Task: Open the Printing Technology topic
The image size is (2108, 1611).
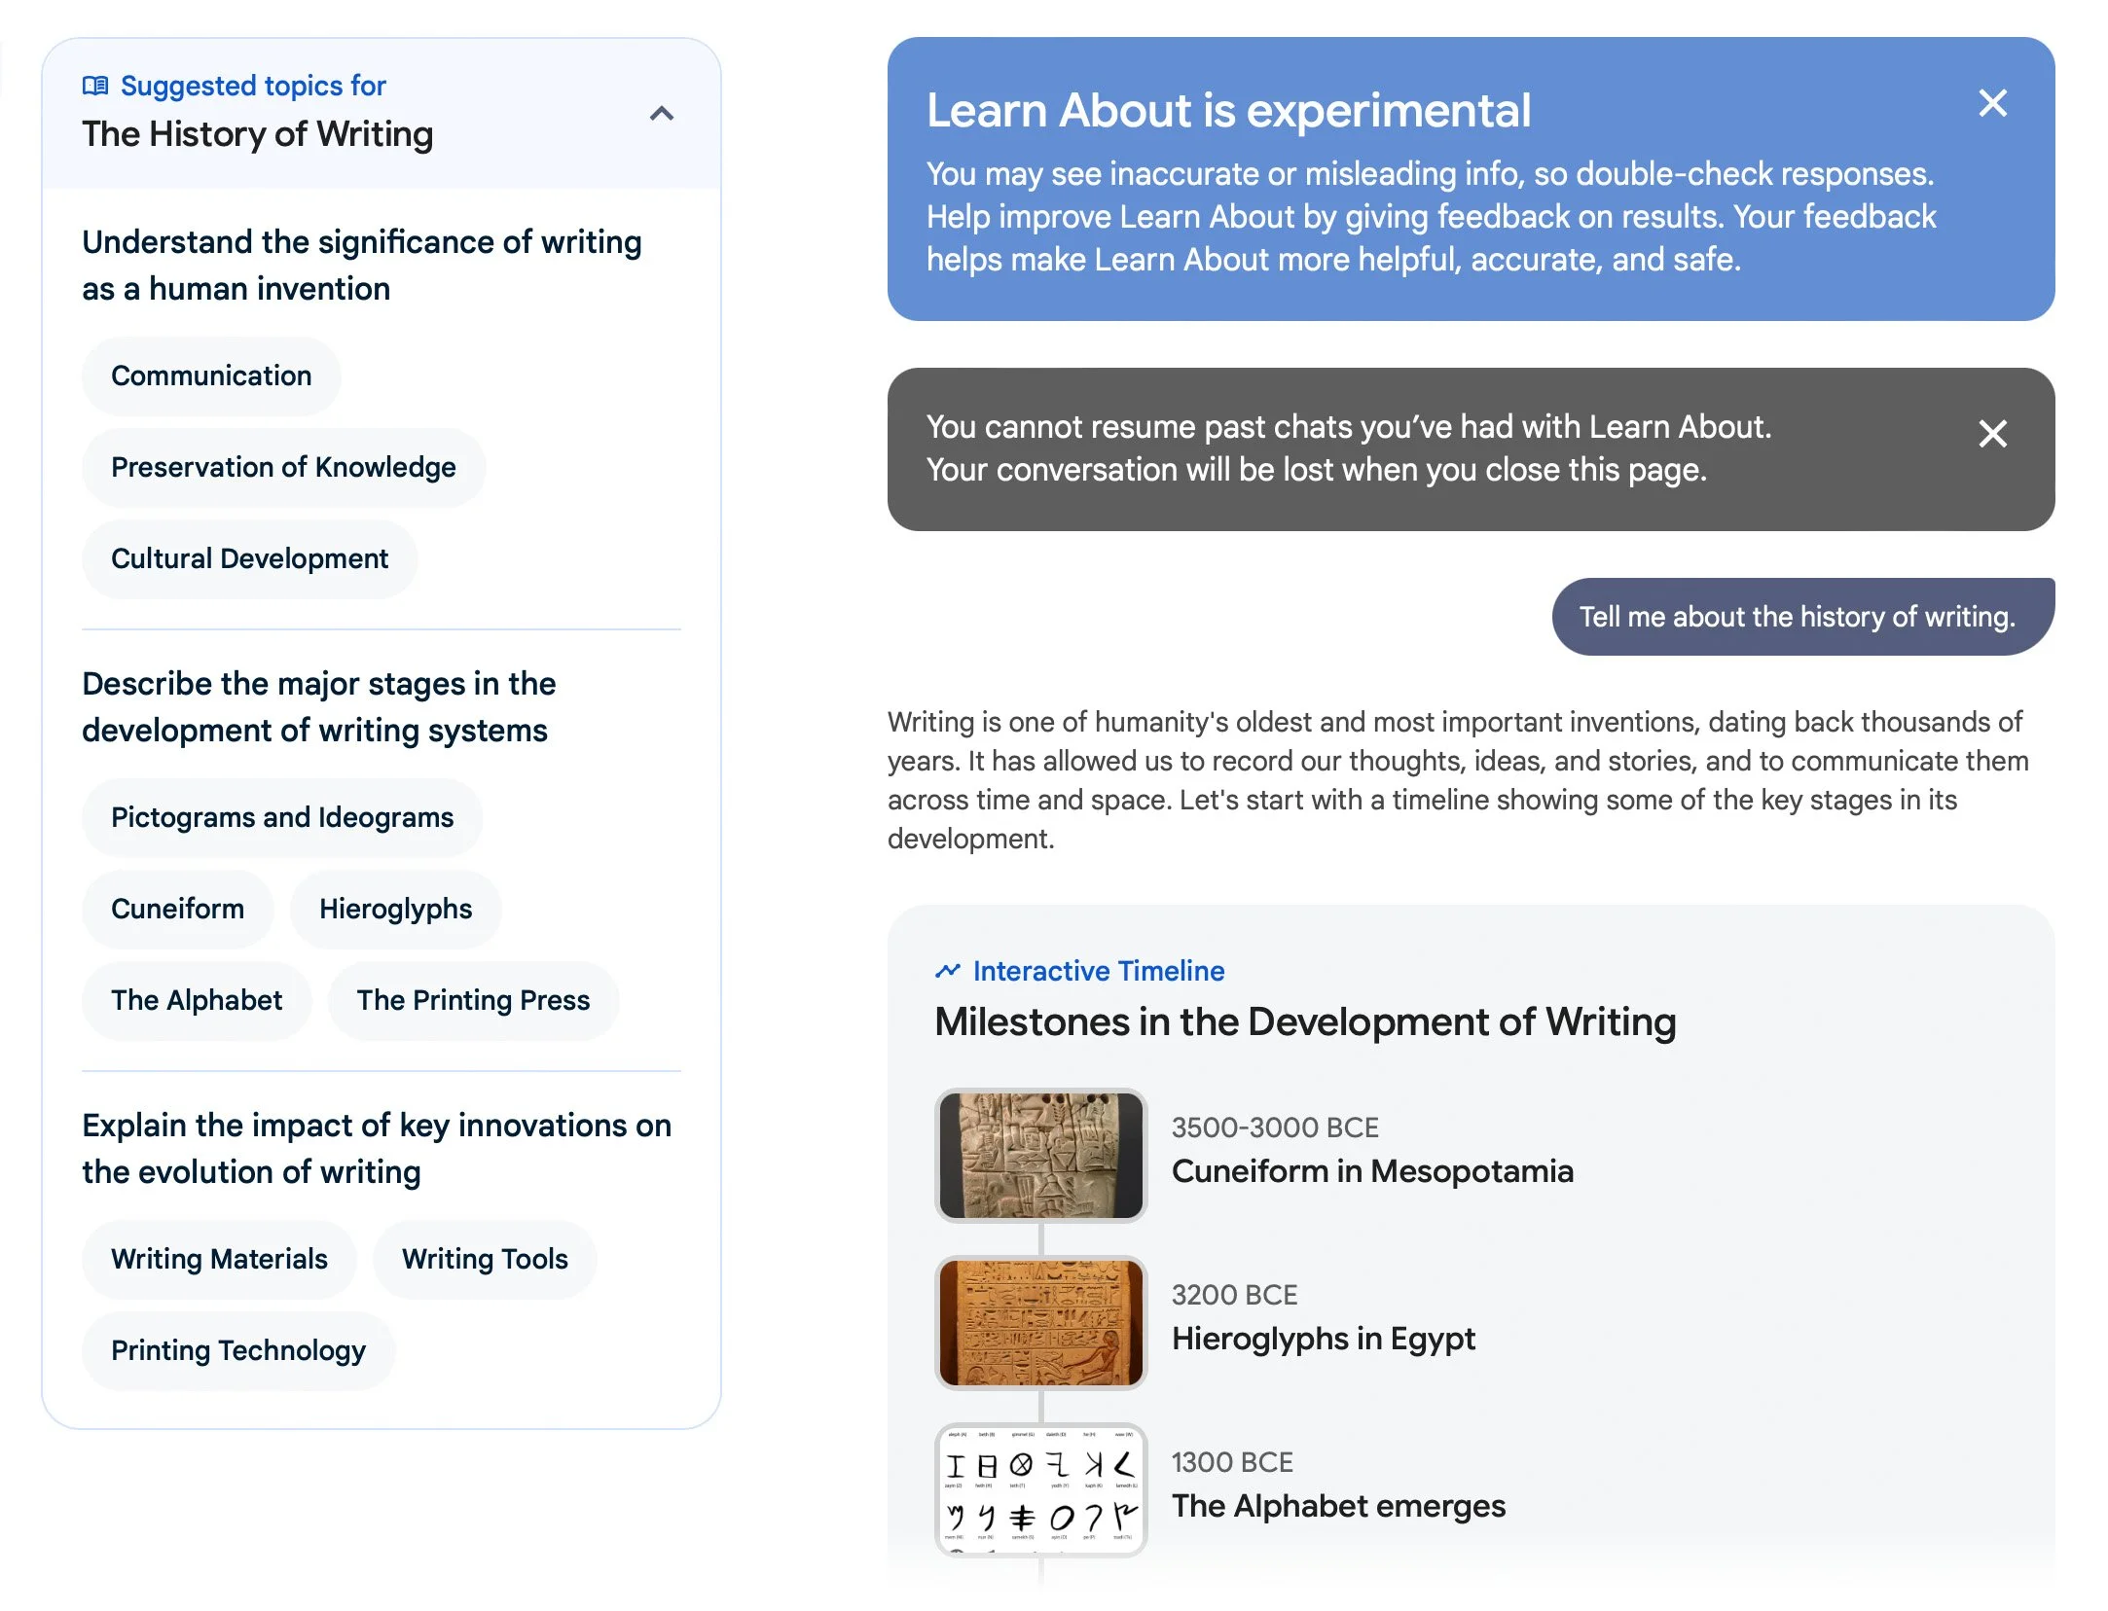Action: [x=238, y=1351]
